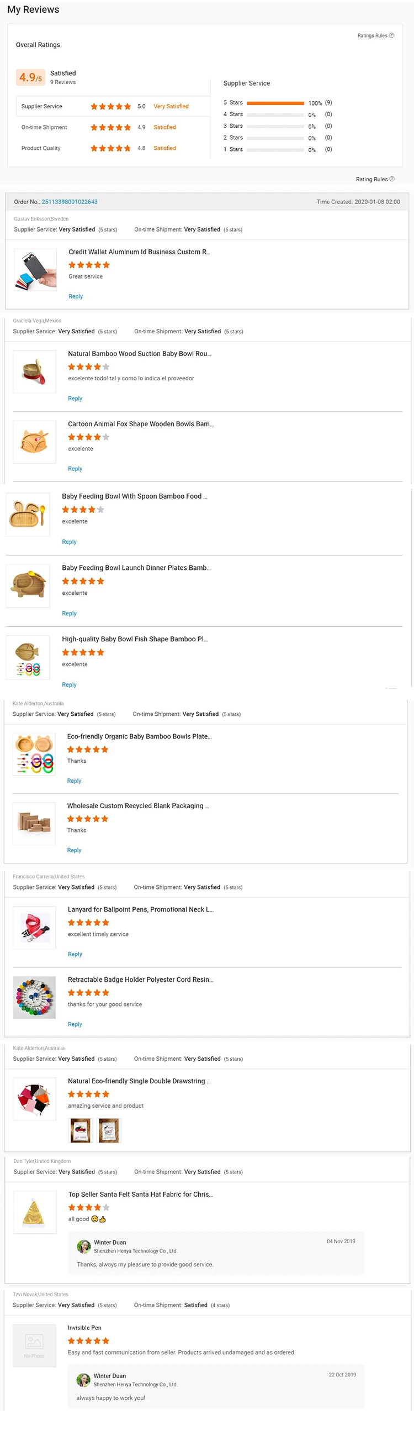Viewport: 414px width, 1451px height.
Task: Click a star in the Product Quality rating
Action: [111, 148]
